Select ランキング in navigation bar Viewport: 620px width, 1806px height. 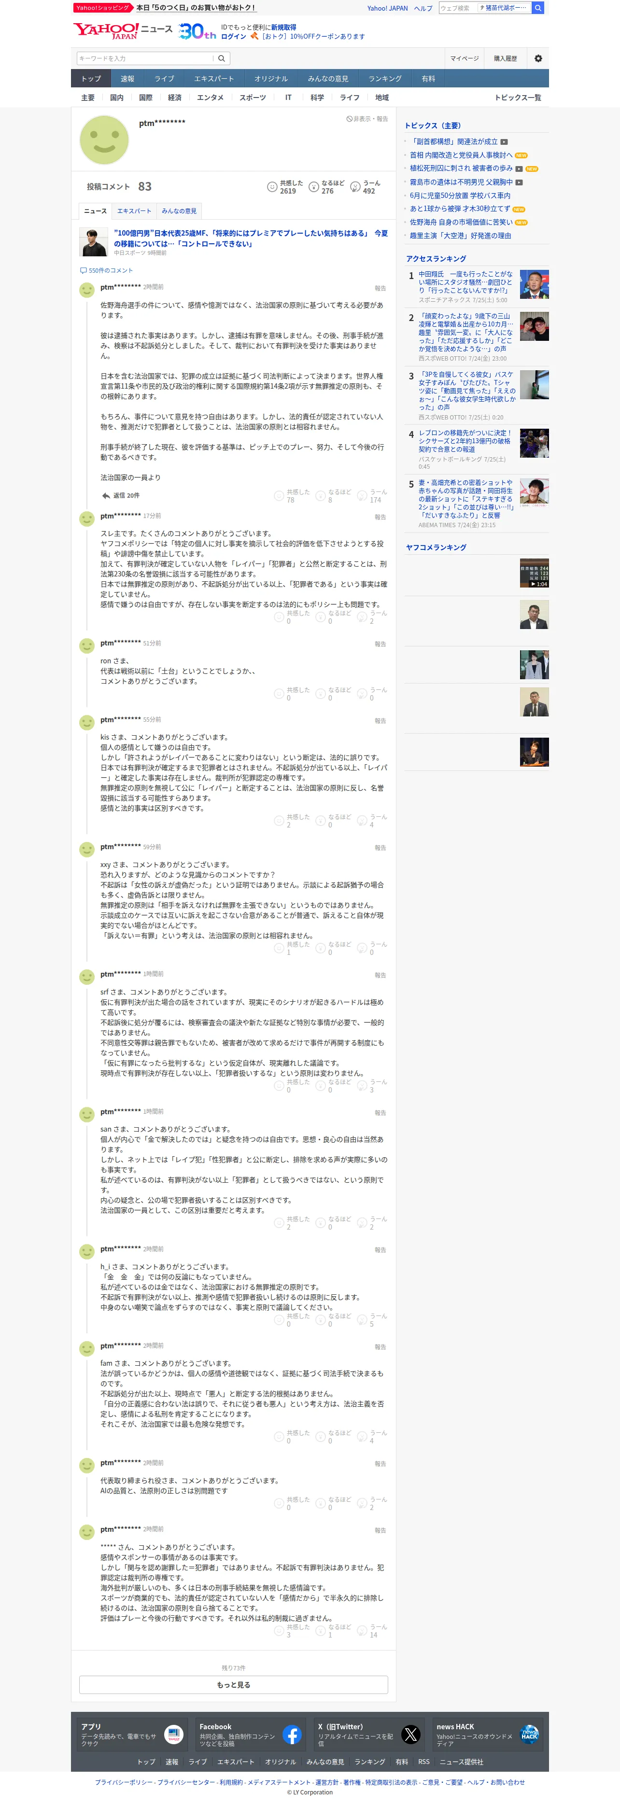click(385, 79)
